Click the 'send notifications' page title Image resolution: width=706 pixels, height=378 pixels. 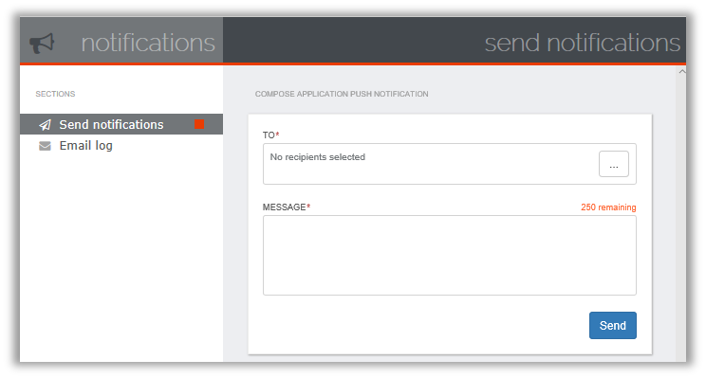click(583, 43)
